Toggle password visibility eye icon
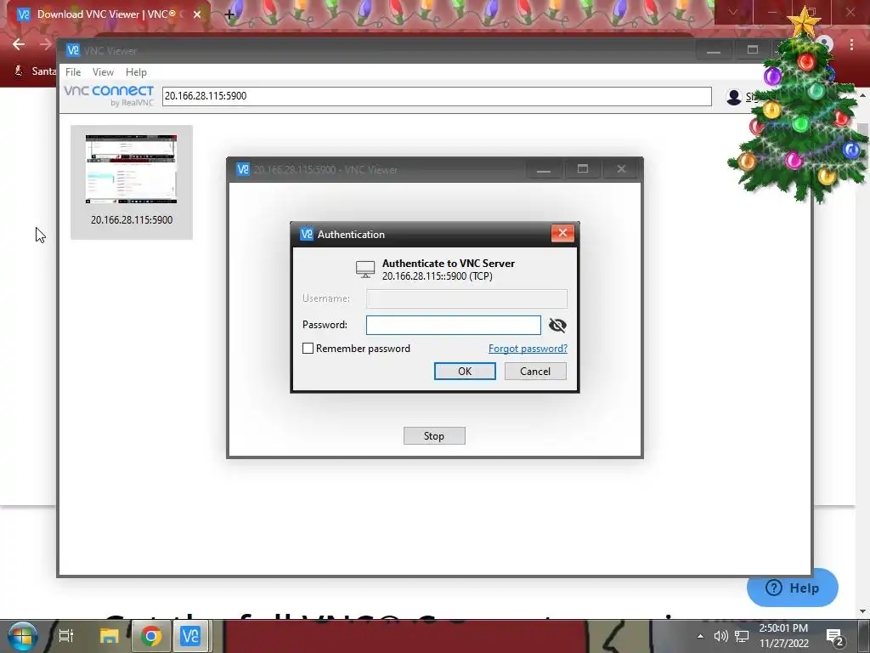 coord(557,326)
